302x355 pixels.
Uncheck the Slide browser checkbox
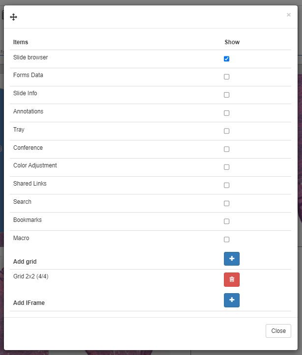(226, 59)
